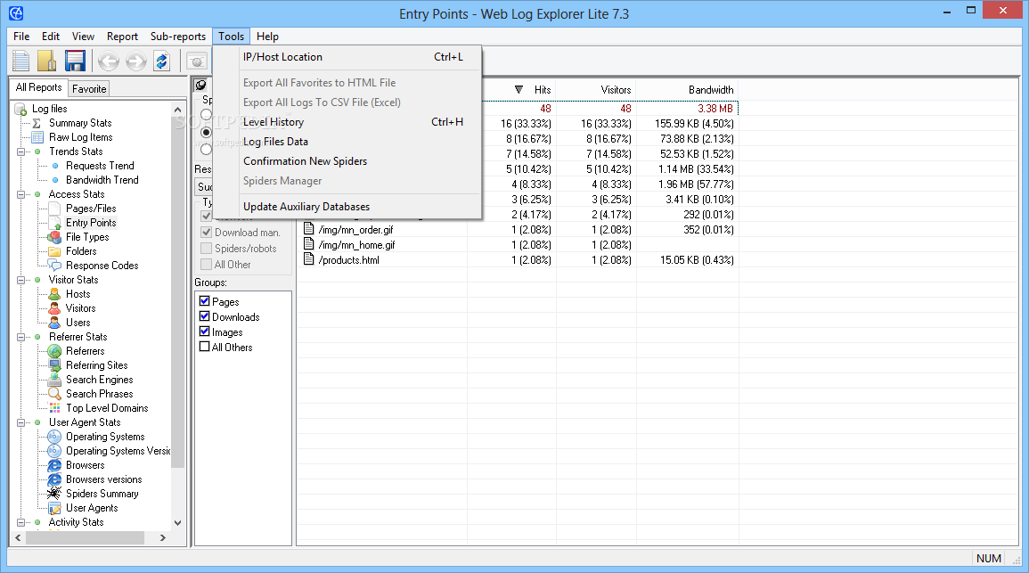
Task: Choose Confirmation New Spiders menu entry
Action: [347, 161]
